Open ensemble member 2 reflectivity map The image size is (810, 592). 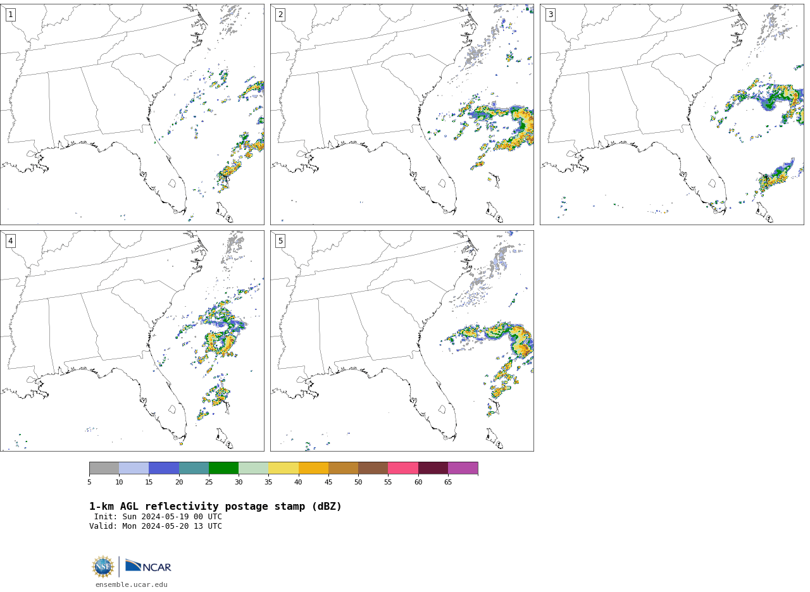402,114
